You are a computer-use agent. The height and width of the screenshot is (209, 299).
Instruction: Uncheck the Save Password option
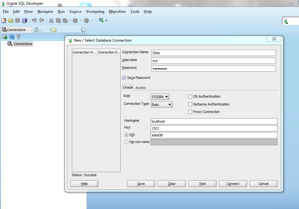click(124, 78)
